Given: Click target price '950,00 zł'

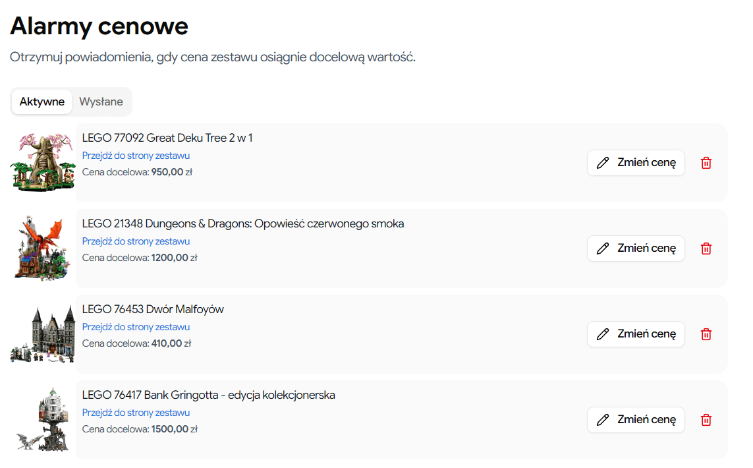Looking at the screenshot, I should (172, 172).
